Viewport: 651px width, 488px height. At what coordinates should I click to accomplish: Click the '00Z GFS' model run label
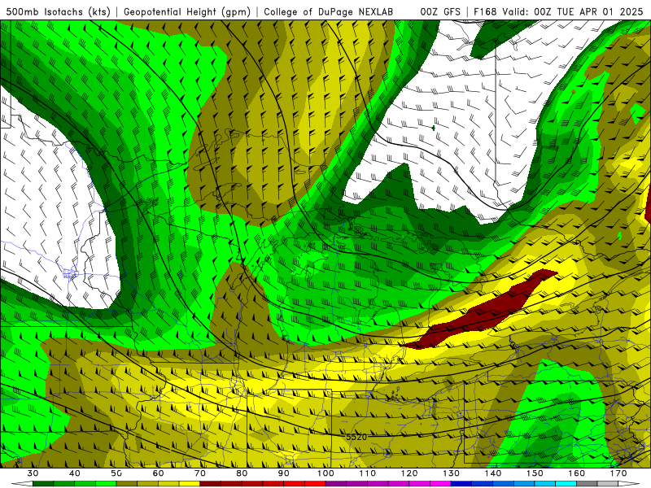tap(440, 11)
